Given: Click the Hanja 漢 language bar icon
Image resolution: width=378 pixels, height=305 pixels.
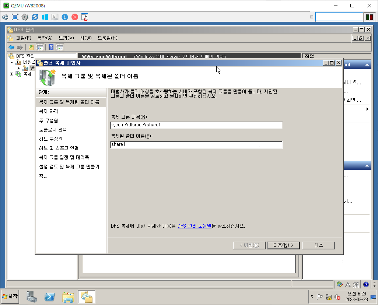Looking at the screenshot, I should pos(356,284).
